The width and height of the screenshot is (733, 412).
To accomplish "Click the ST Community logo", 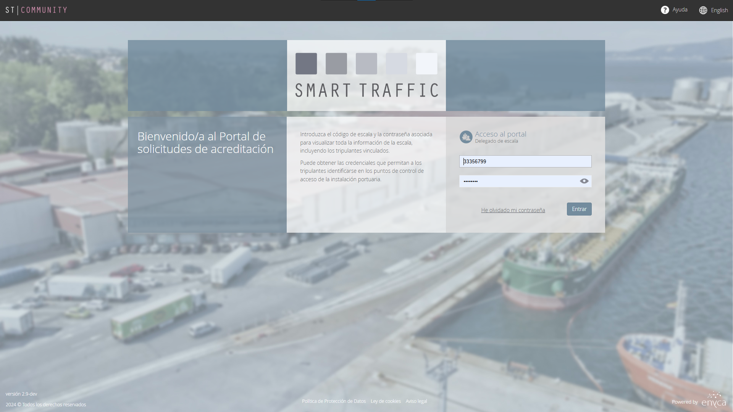I will (x=36, y=10).
